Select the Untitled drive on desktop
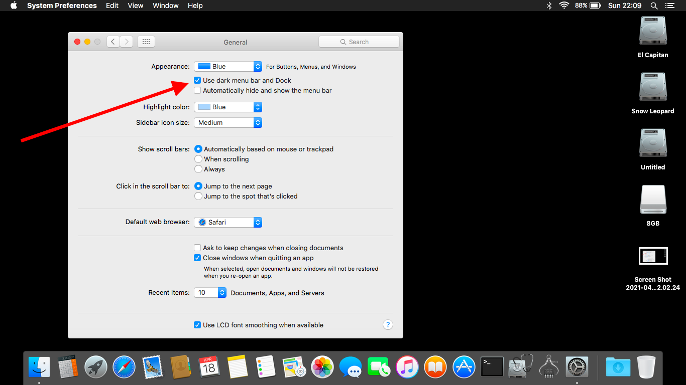This screenshot has width=686, height=385. 653,143
